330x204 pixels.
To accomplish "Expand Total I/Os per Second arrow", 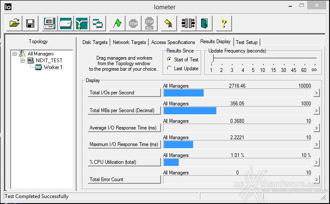I will click(316, 93).
